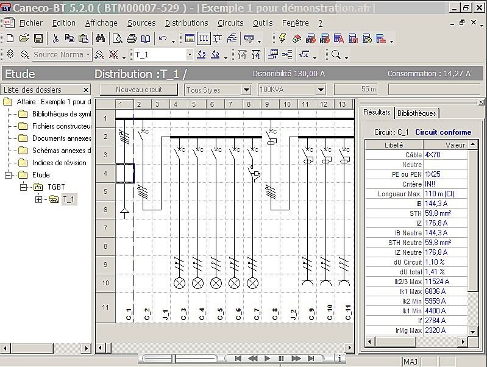487x367 pixels.
Task: Open the 100KVA dropdown
Action: 321,90
